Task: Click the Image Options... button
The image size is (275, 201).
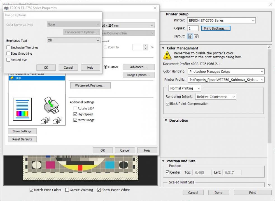Action: click(139, 75)
